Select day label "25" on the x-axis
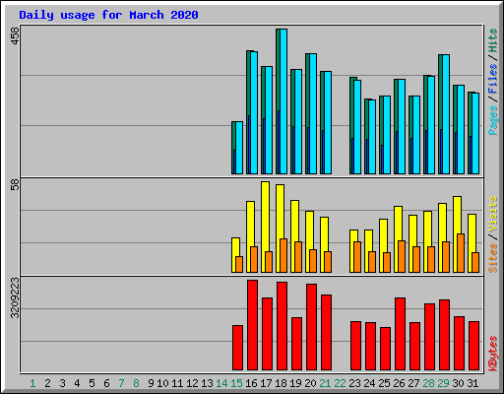This screenshot has width=504, height=394. (384, 383)
